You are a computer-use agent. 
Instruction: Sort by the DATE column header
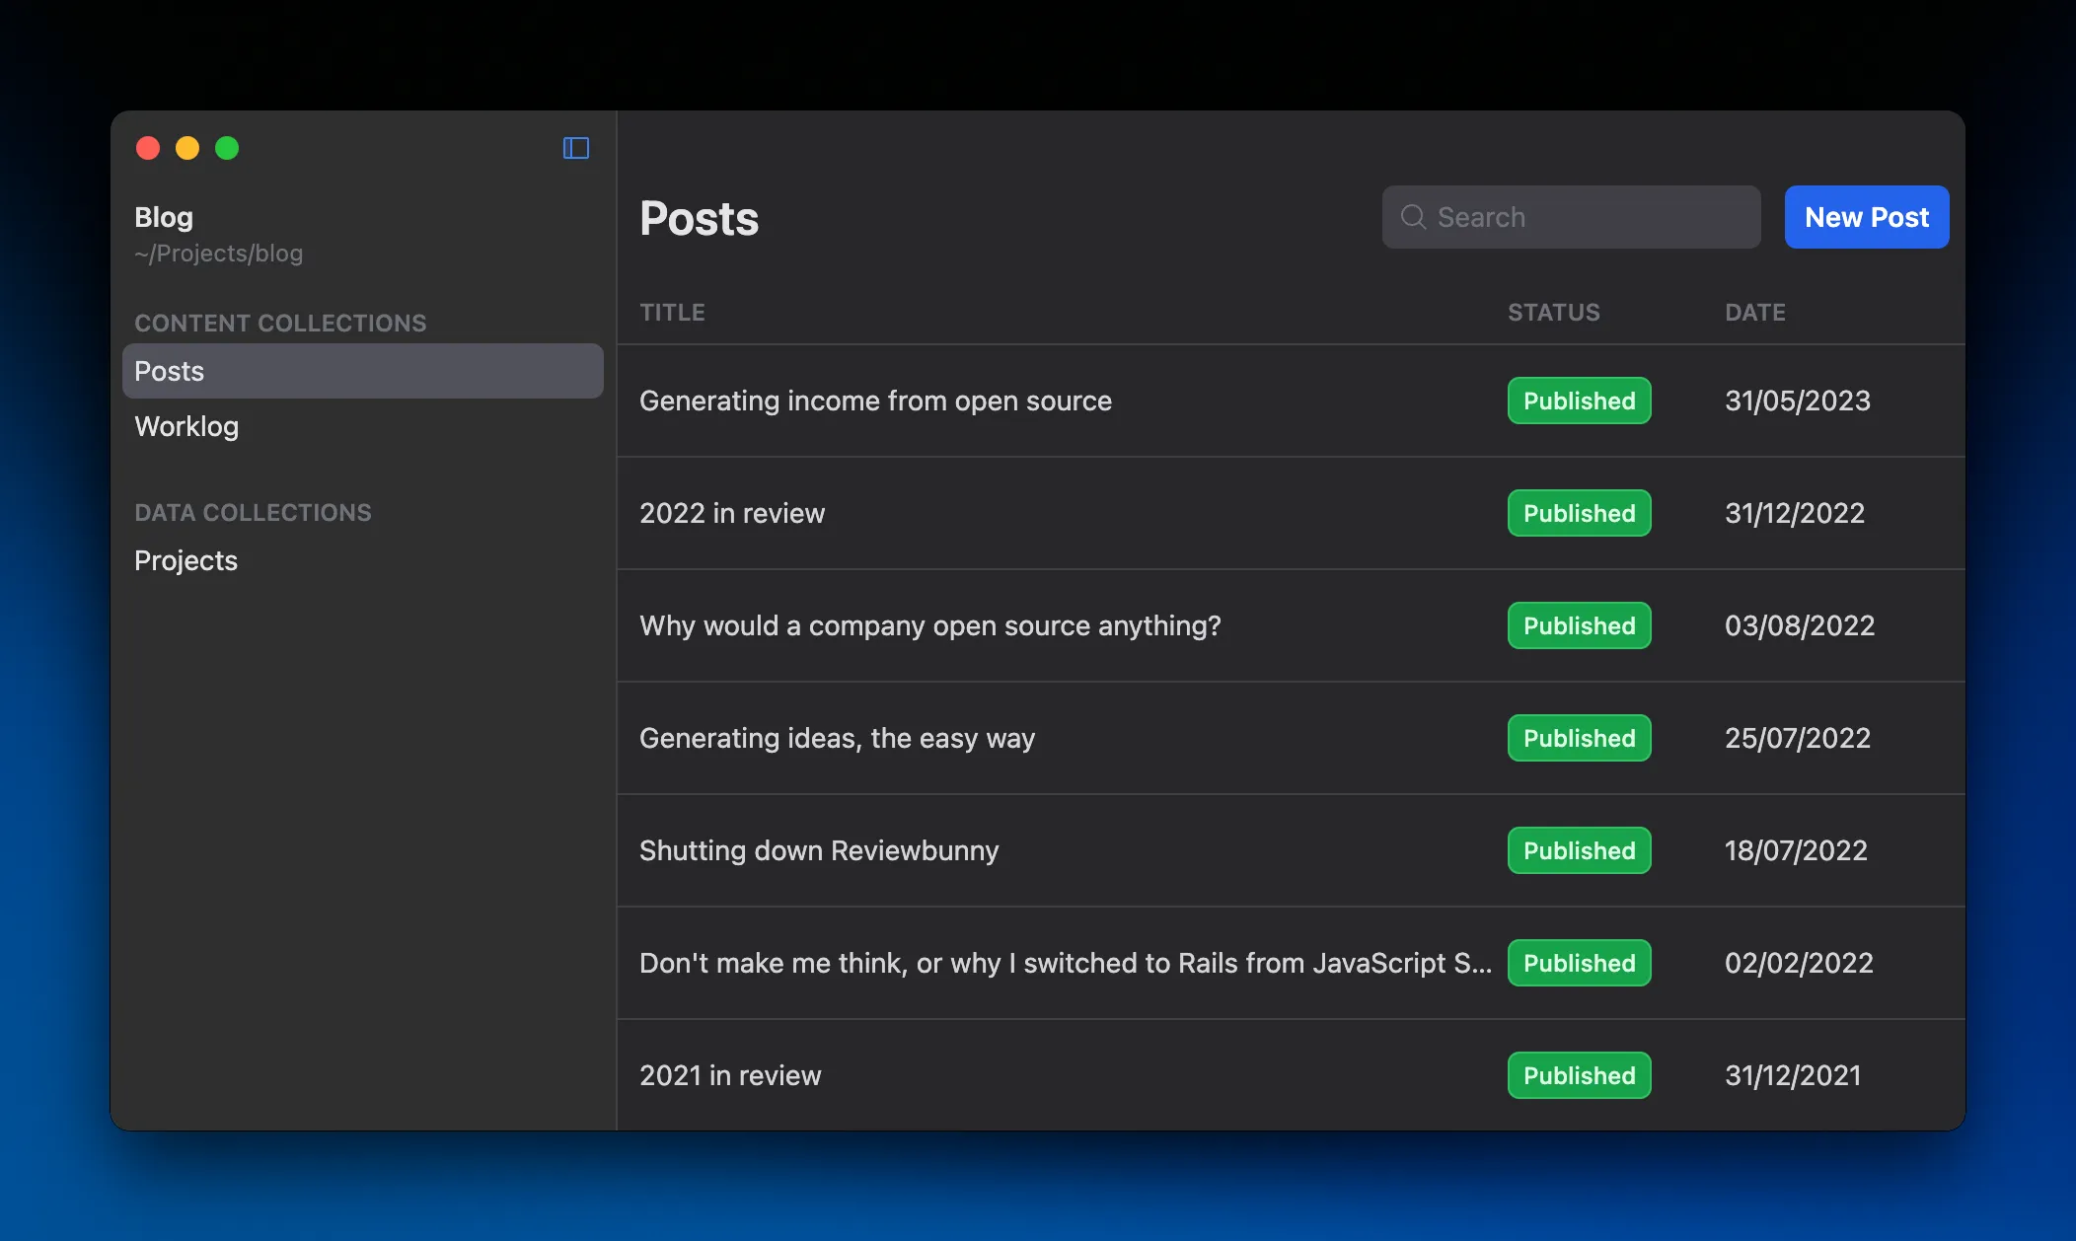pyautogui.click(x=1755, y=312)
